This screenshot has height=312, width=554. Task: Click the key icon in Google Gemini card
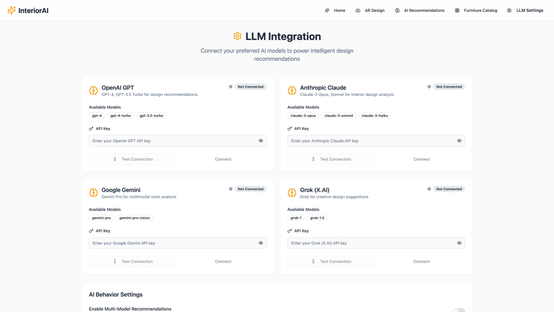click(91, 231)
